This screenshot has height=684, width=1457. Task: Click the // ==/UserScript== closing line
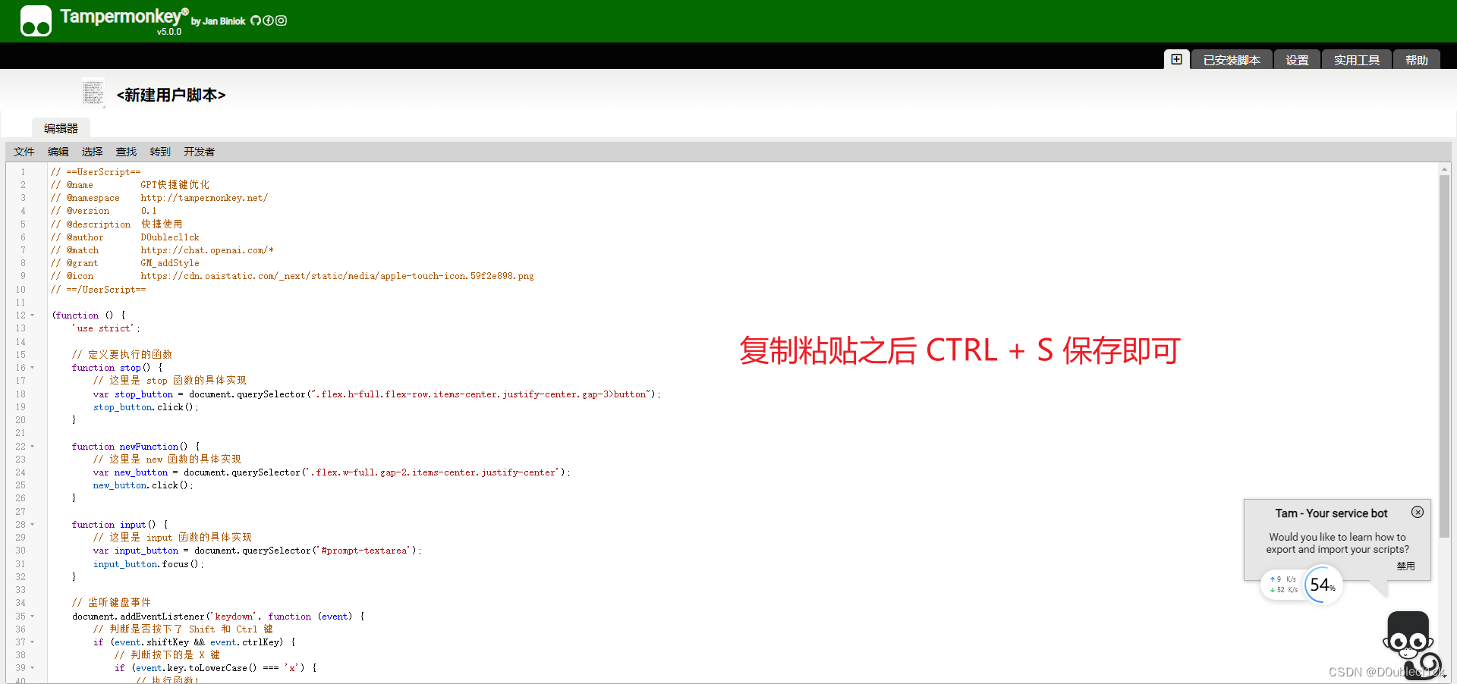(99, 290)
